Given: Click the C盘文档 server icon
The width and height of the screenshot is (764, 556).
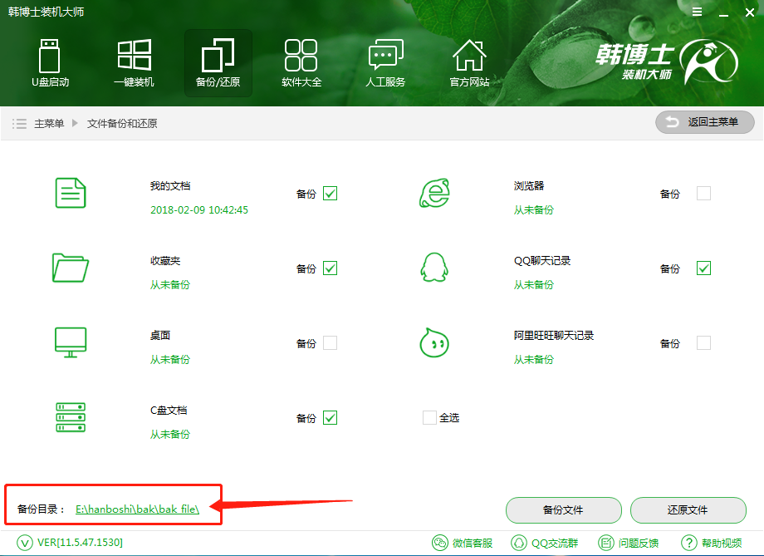Looking at the screenshot, I should coord(71,417).
